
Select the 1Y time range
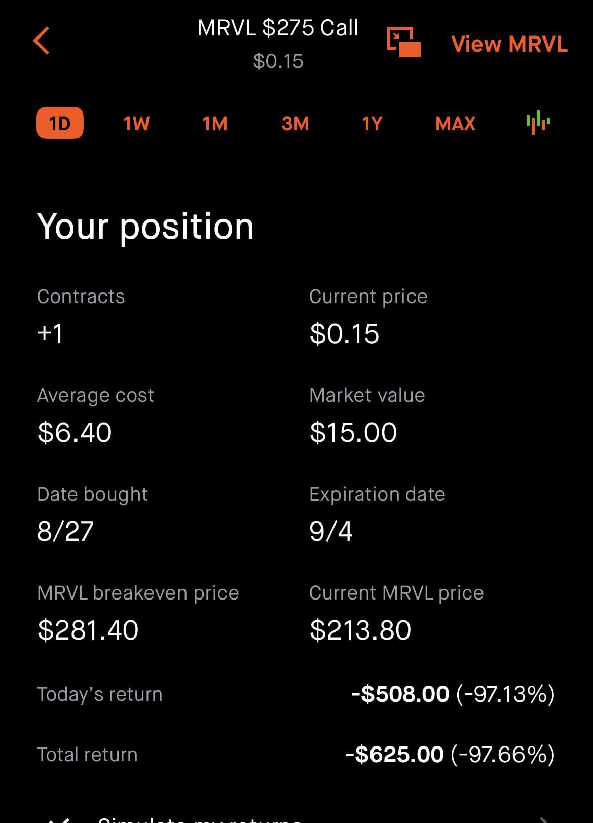click(x=372, y=124)
